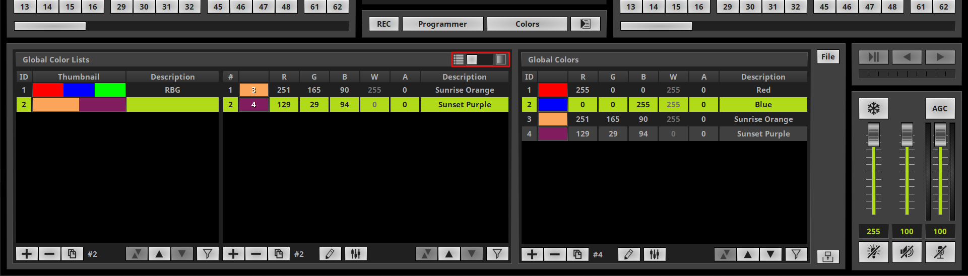This screenshot has height=276, width=968.
Task: Open filter in the list contents table
Action: (497, 254)
